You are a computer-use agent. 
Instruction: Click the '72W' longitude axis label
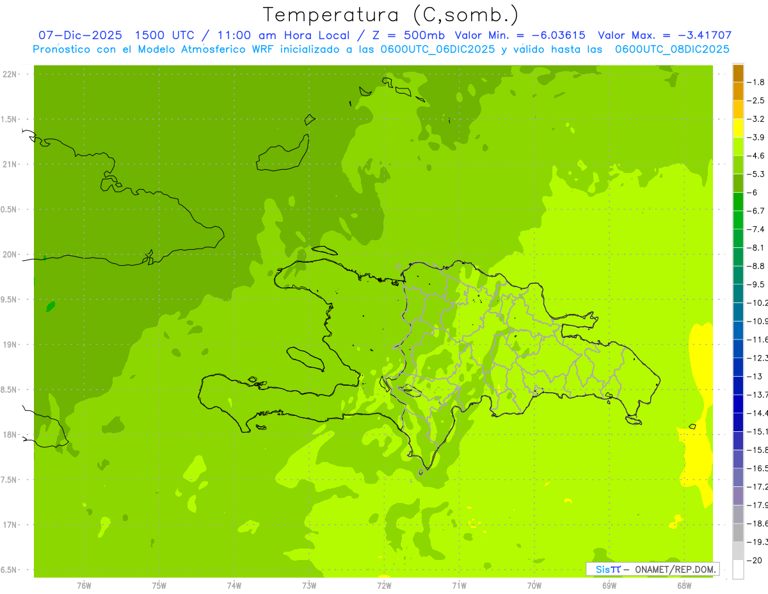[384, 585]
